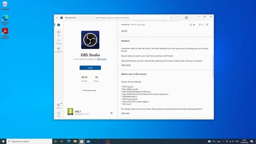Click "* New NVIDIA Background Removal" line

click(x=136, y=92)
